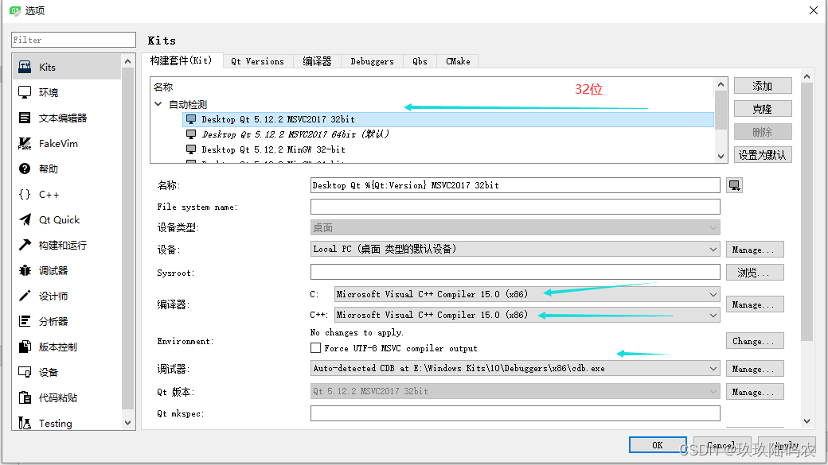The image size is (828, 465).
Task: Click main panel scrollbar down arrow
Action: [x=807, y=420]
